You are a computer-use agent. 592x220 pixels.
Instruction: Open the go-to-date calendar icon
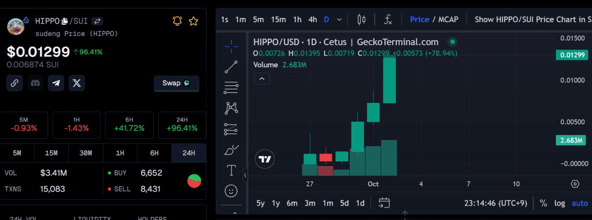tap(384, 203)
